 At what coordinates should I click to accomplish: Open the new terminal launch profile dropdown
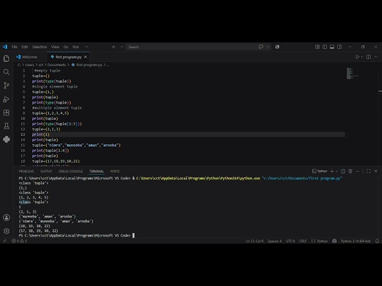coord(337,171)
